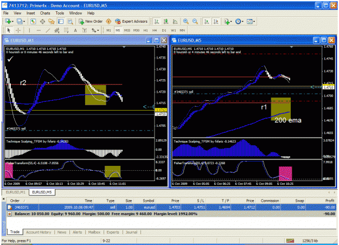Expand the Templates dropdown arrow
Screen dimensions: 339x245
click(x=254, y=21)
